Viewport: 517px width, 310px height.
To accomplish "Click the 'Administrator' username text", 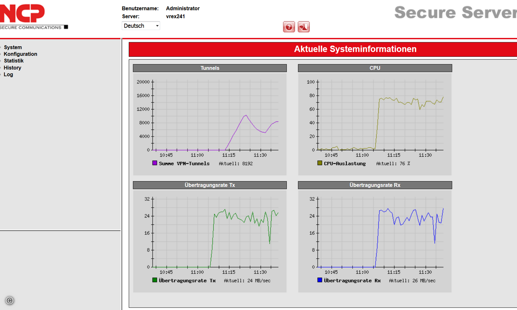I will (x=183, y=9).
